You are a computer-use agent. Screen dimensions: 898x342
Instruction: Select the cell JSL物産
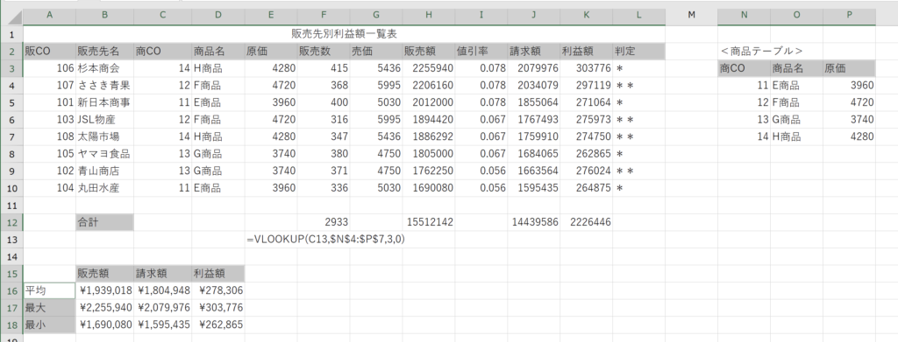[105, 120]
